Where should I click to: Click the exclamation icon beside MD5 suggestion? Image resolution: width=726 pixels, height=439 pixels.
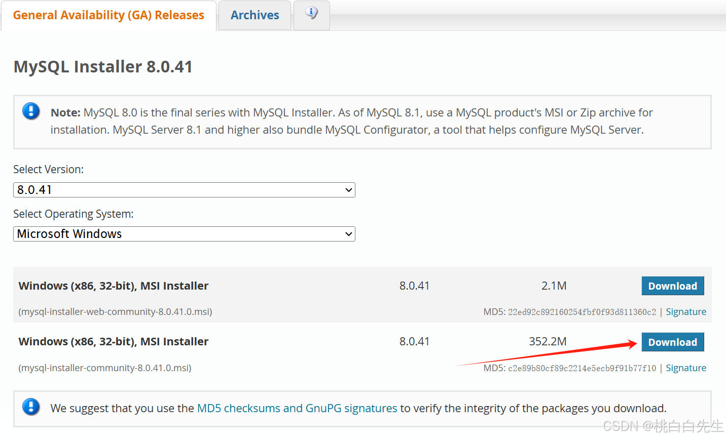click(x=31, y=407)
